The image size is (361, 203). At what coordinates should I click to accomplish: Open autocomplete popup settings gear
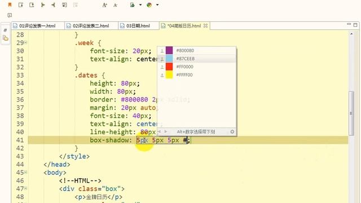pos(232,131)
